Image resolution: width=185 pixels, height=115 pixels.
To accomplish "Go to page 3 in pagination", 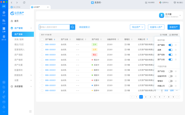I will [x=146, y=97].
